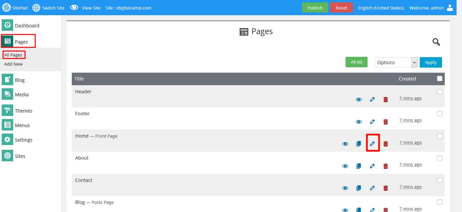This screenshot has height=212, width=462.
Task: Preview the Header page with eye icon
Action: click(x=359, y=99)
